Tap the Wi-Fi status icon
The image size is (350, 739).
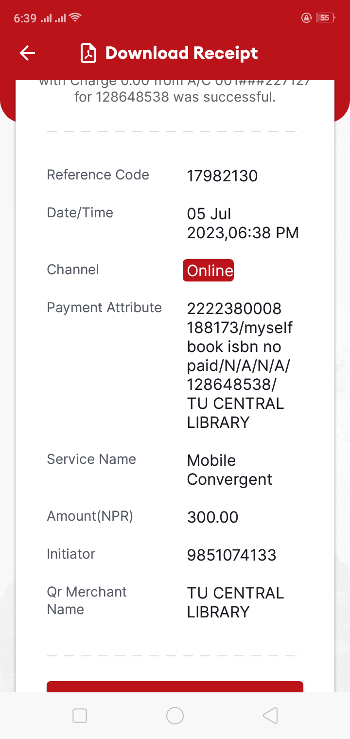tap(75, 18)
